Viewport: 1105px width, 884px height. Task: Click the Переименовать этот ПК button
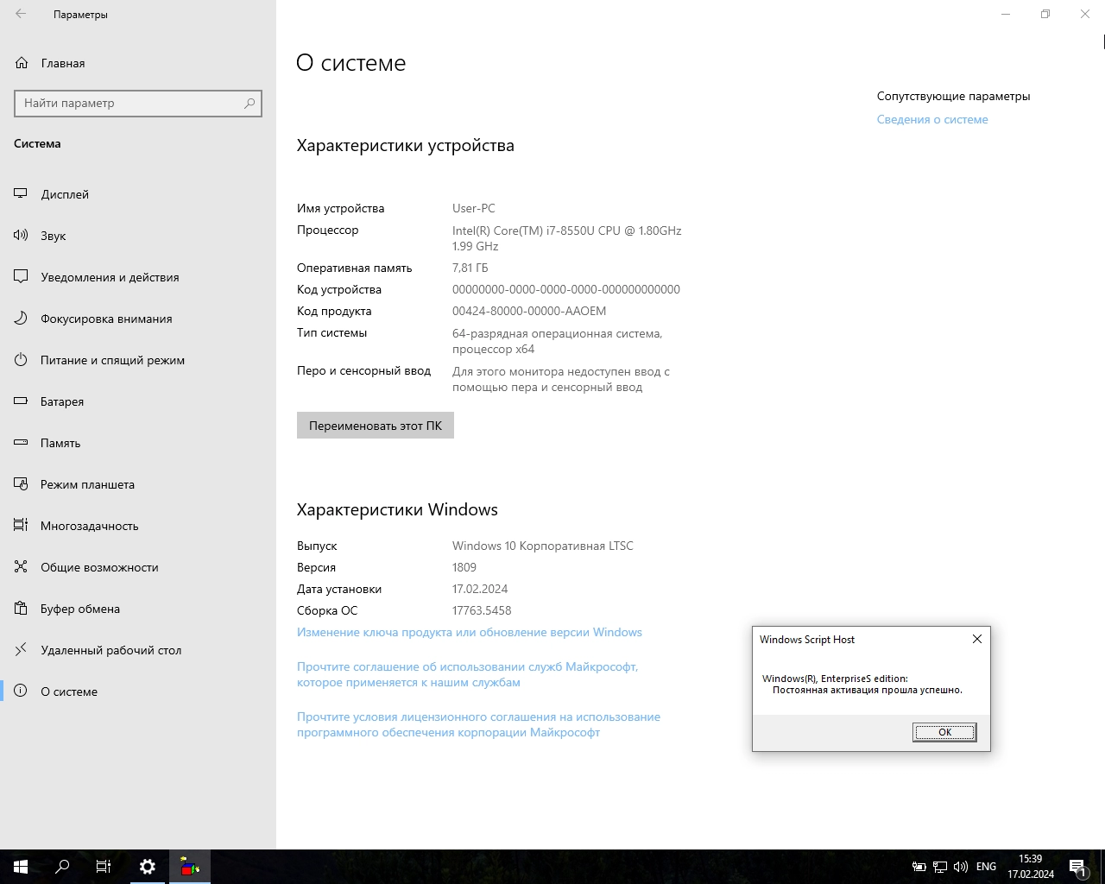click(376, 426)
